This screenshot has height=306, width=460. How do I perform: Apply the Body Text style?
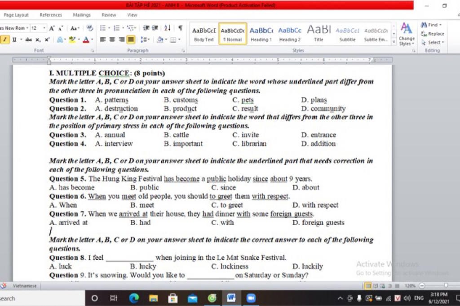click(204, 34)
